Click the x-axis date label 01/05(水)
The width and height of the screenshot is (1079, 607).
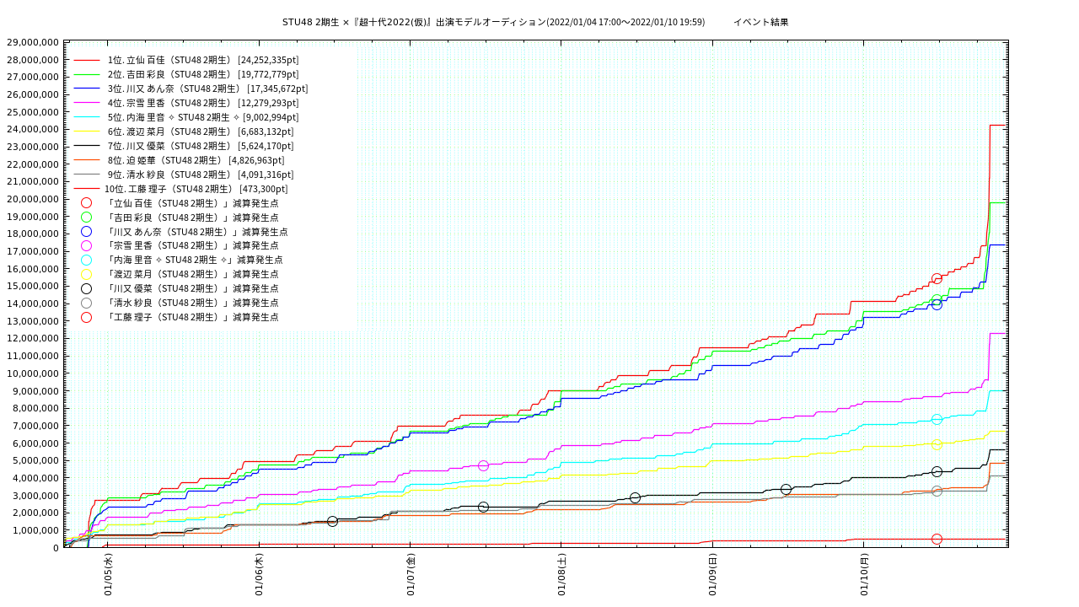point(109,574)
